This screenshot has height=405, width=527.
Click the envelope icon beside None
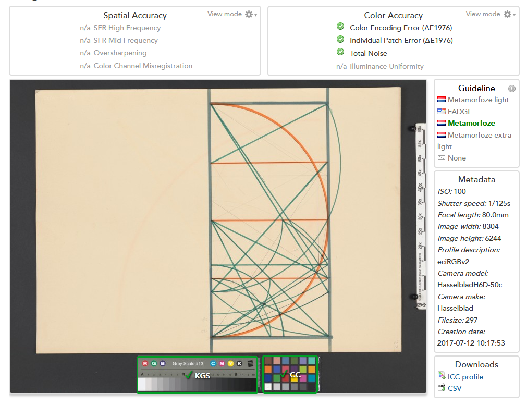(442, 158)
